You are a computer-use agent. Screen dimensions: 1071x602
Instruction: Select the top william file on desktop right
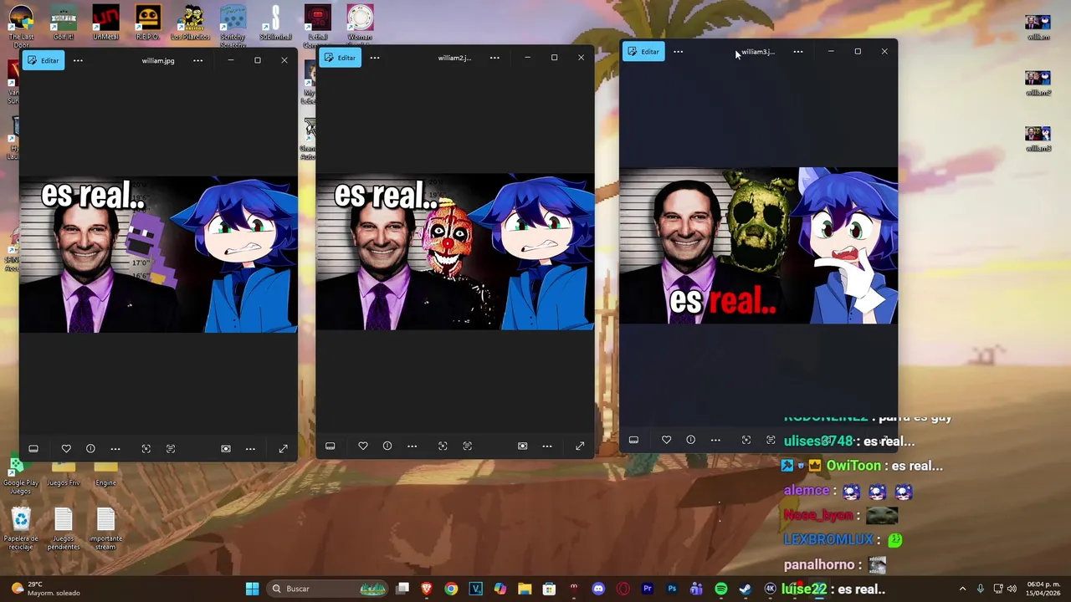1038,28
